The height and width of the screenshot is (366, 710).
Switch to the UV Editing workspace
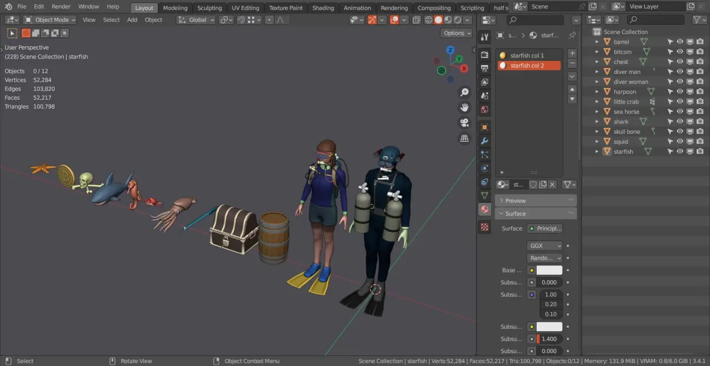pyautogui.click(x=246, y=8)
